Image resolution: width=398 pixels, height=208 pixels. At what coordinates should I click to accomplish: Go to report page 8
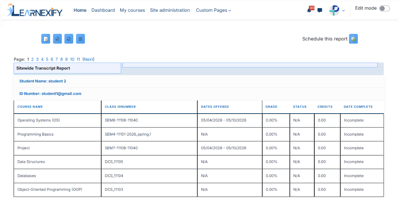(62, 59)
